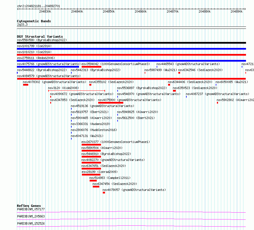
Task: Click nsv5442313 (ByrskaBishop2022) label
Action: coord(96,70)
